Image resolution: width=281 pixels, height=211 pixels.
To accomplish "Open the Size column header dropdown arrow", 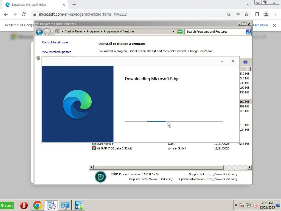I will click(249, 69).
